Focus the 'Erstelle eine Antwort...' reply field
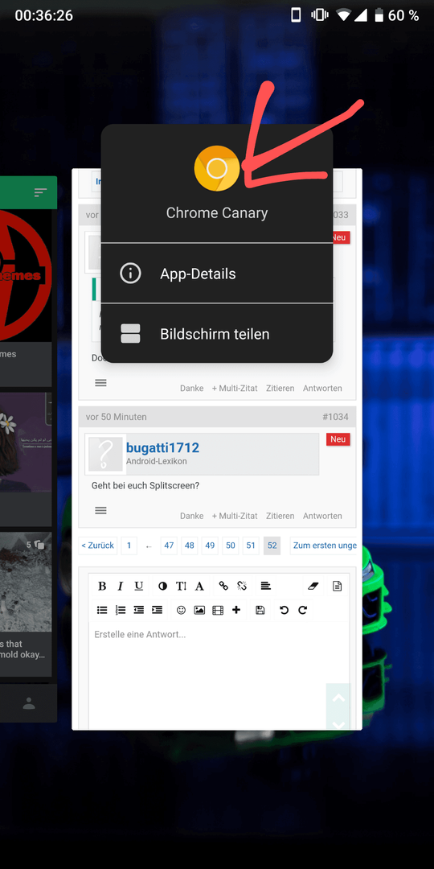 click(219, 676)
